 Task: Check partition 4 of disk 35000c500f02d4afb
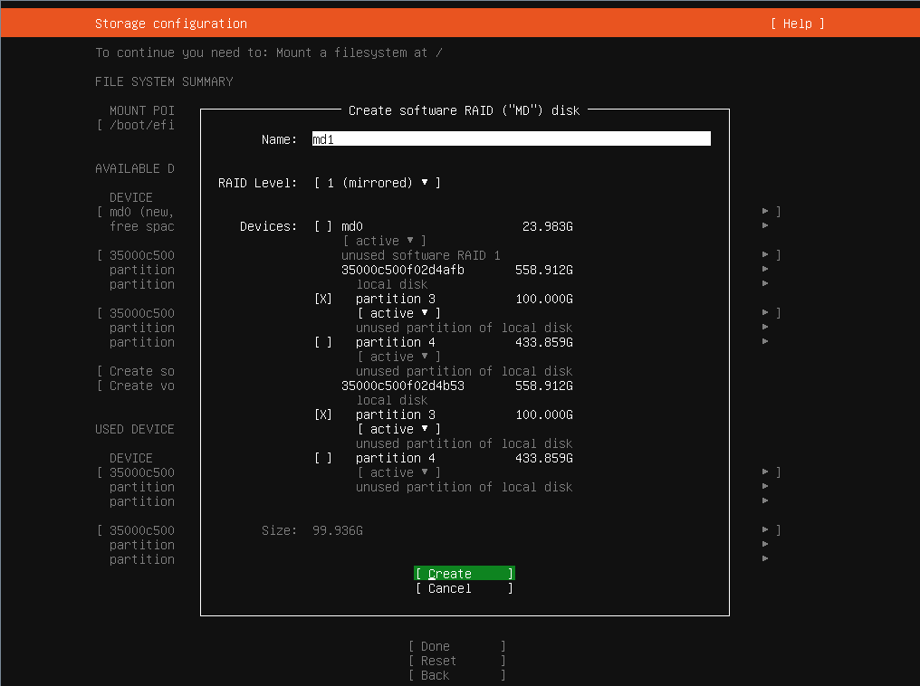(x=323, y=342)
